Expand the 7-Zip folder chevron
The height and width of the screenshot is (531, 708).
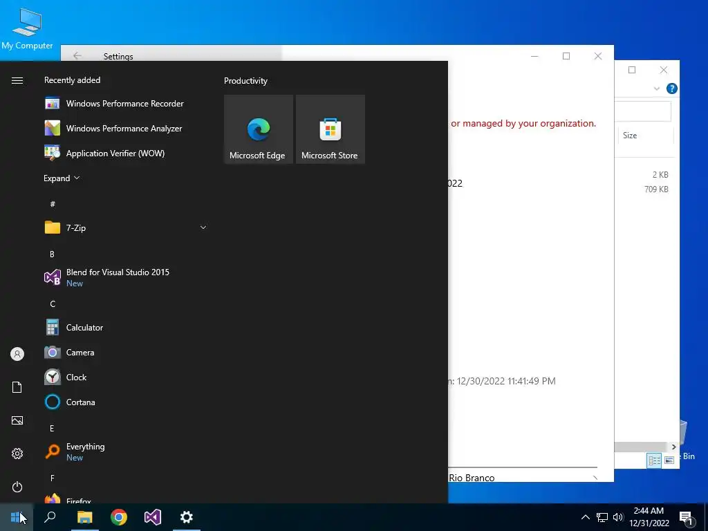[203, 227]
